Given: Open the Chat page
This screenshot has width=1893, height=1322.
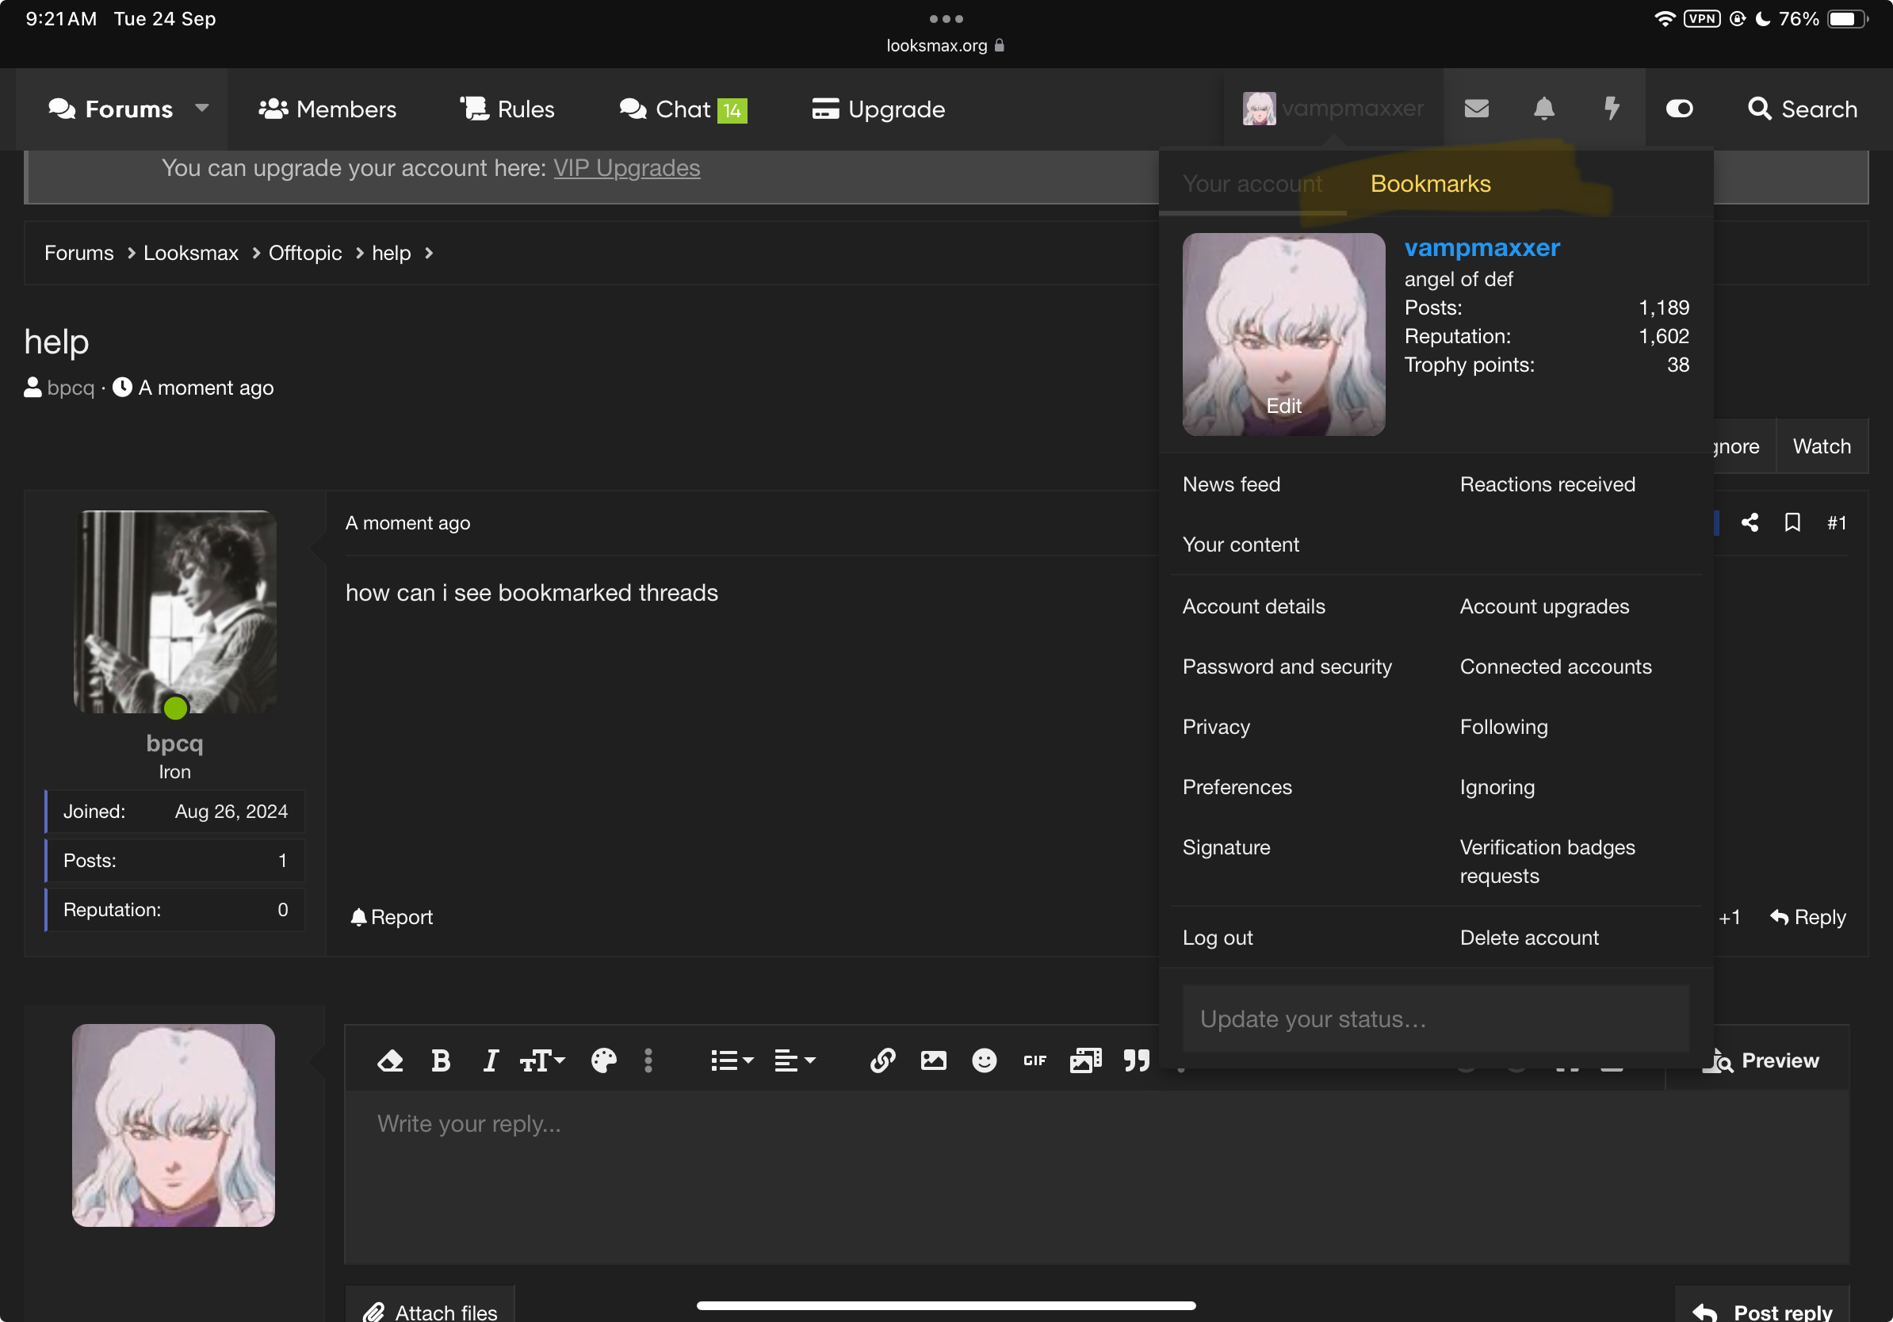Looking at the screenshot, I should click(x=683, y=109).
